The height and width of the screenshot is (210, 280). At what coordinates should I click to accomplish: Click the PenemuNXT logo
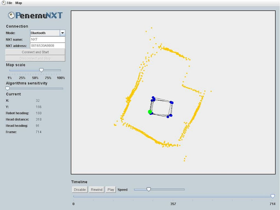(35, 16)
